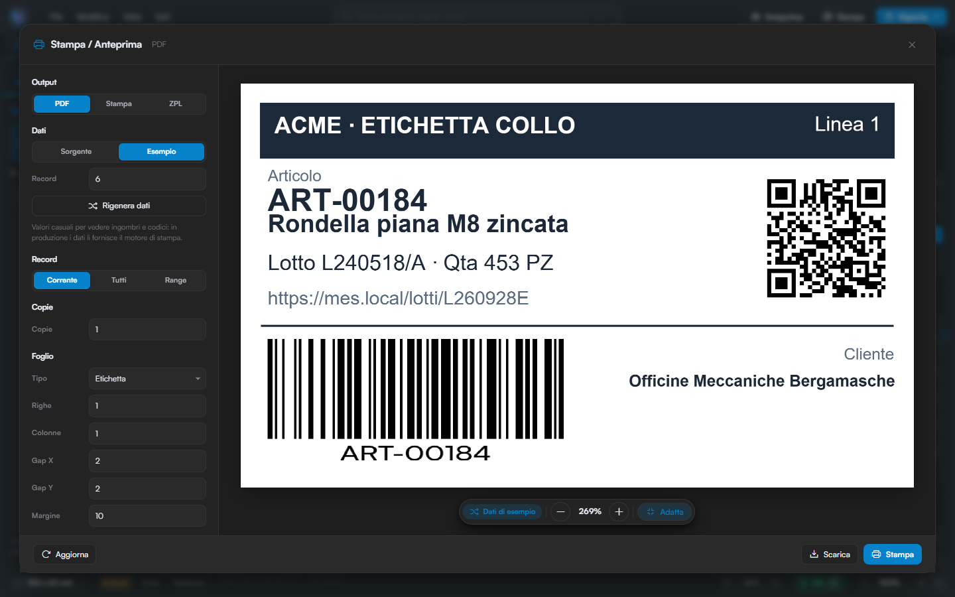Select the Stampa output tab

[119, 104]
